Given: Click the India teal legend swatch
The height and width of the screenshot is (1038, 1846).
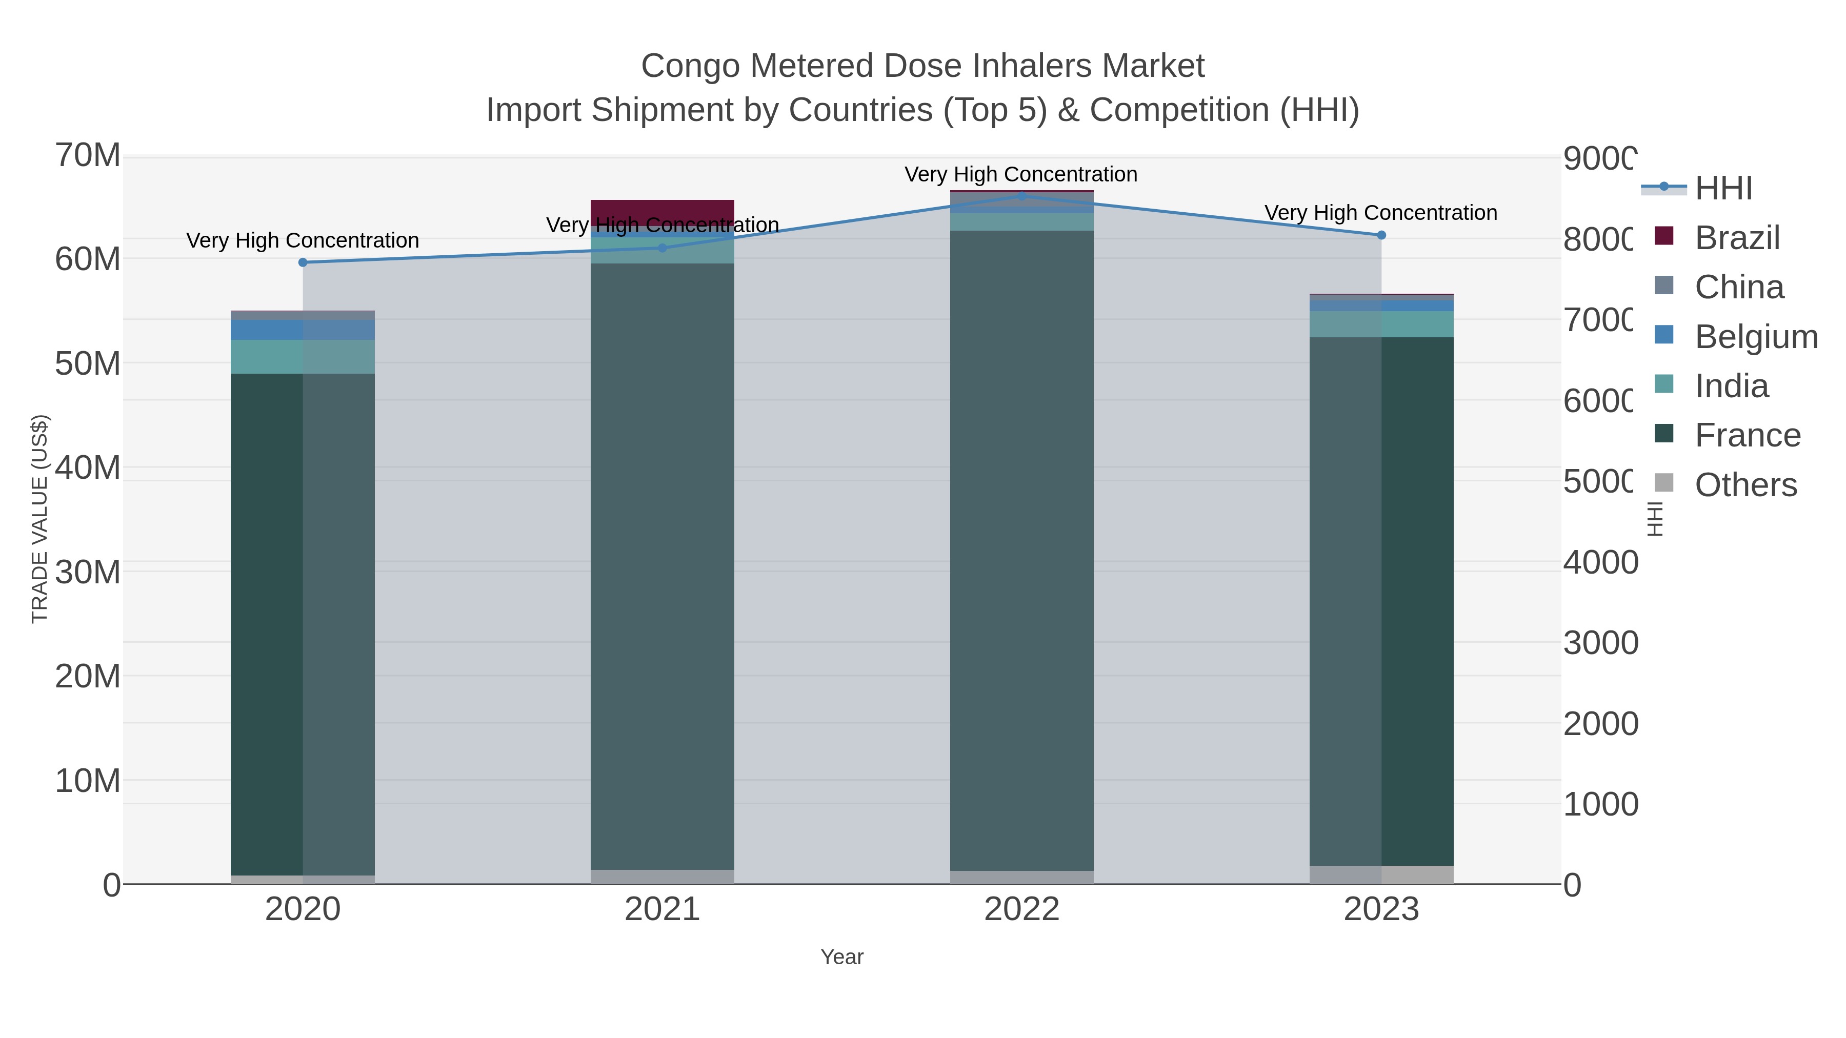Looking at the screenshot, I should pos(1664,383).
